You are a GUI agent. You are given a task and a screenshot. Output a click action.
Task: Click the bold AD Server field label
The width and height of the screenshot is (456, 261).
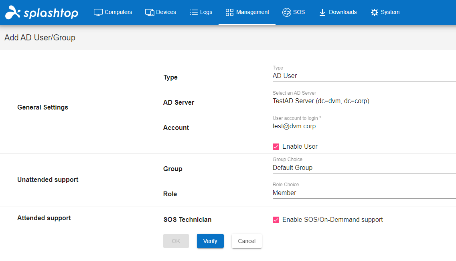(x=178, y=103)
